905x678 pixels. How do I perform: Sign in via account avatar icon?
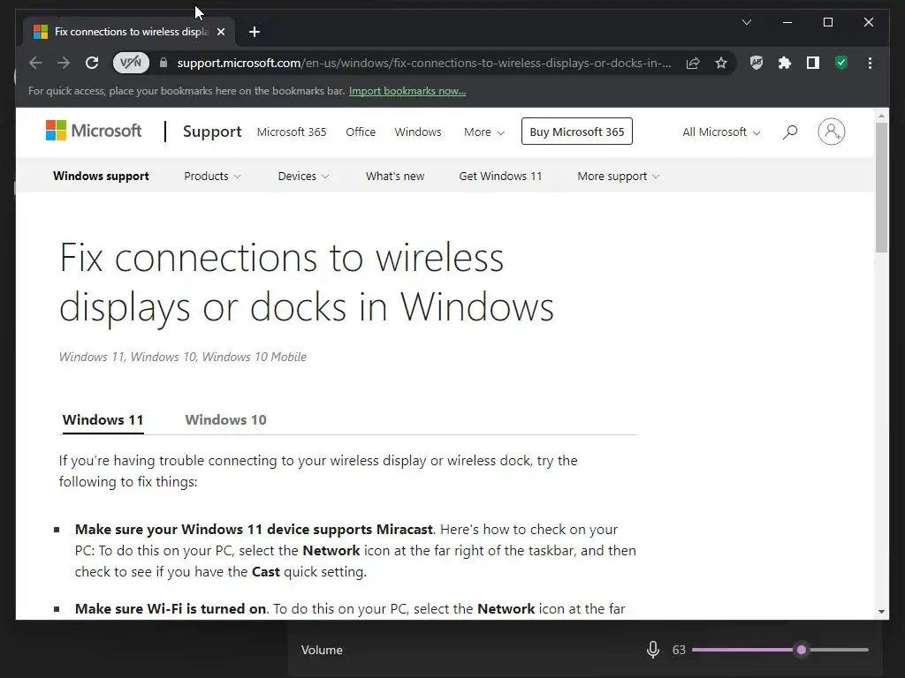831,132
